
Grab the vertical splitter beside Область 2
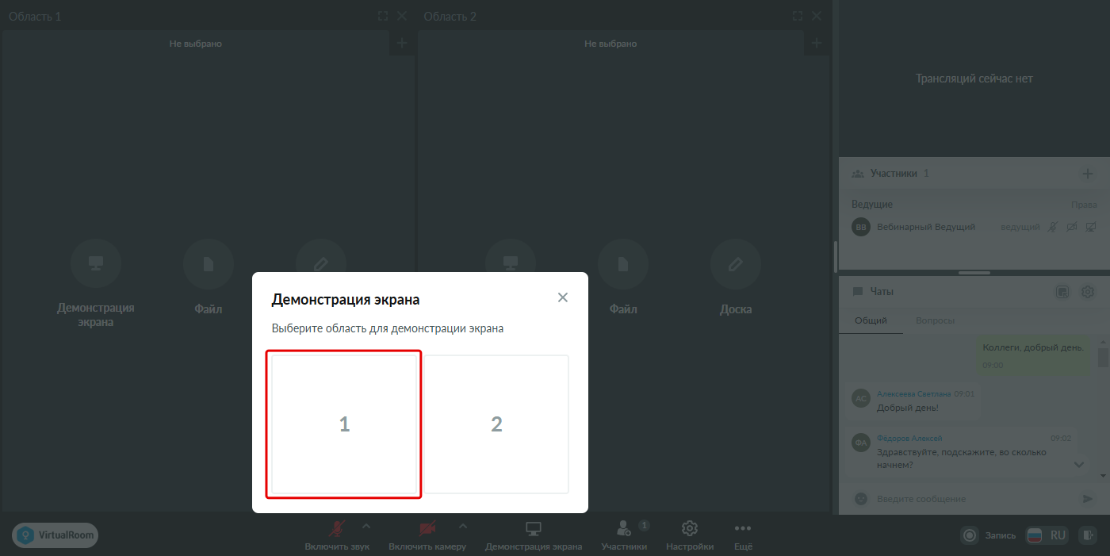(835, 256)
